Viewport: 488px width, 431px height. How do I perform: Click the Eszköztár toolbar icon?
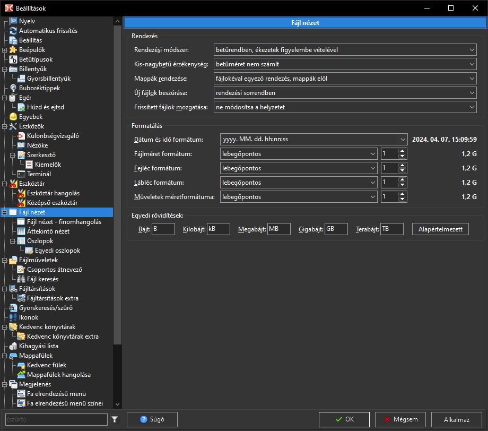(13, 184)
